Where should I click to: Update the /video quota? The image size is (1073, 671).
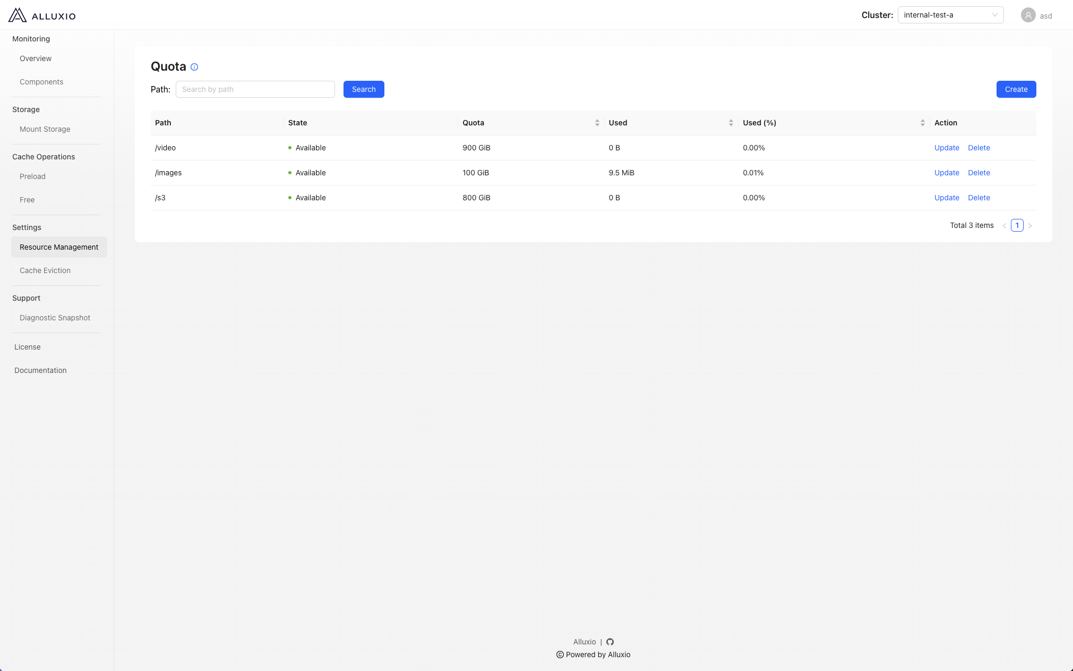coord(946,148)
